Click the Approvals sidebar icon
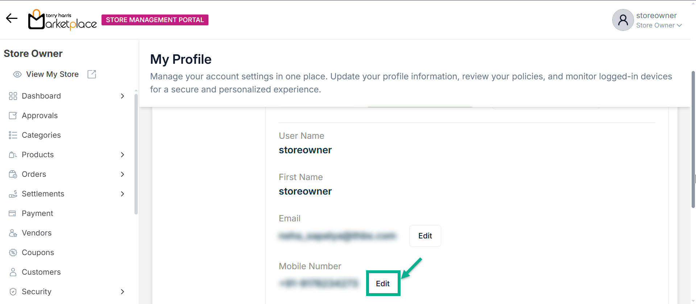Viewport: 696px width, 304px height. (13, 116)
